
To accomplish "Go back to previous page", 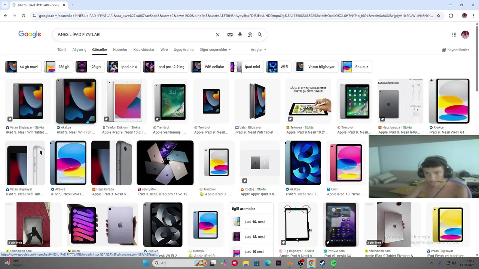I will (6, 16).
